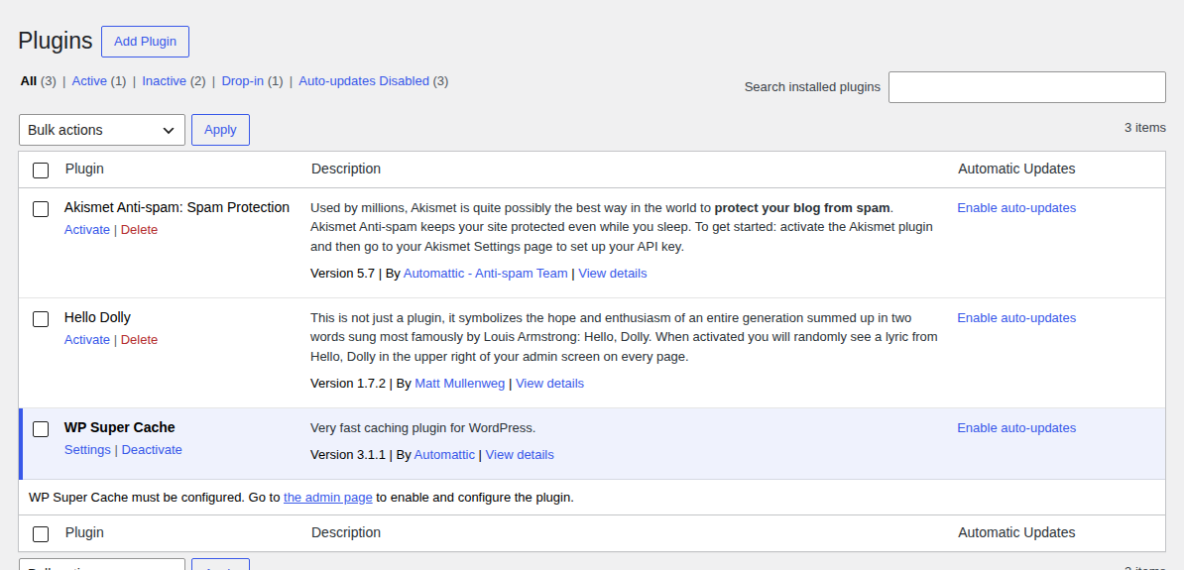View details for Hello Dolly

click(549, 384)
